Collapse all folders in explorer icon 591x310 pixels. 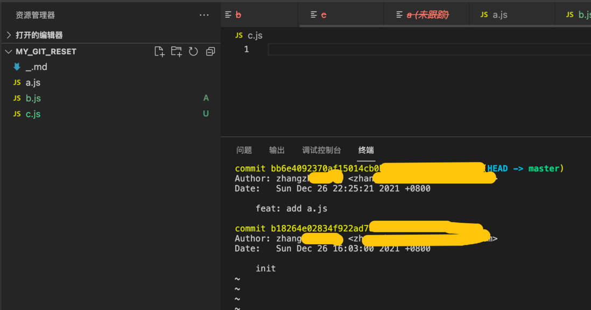[x=210, y=52]
